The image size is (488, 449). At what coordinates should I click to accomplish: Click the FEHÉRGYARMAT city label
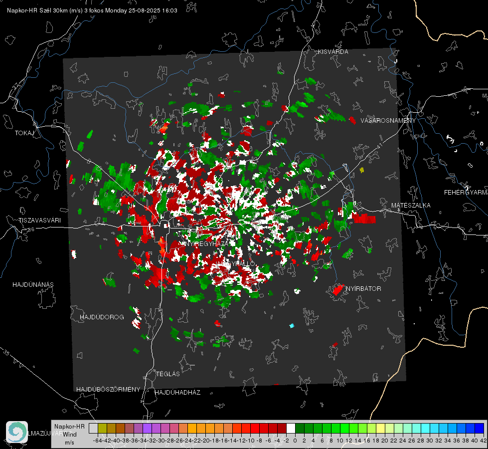point(466,193)
